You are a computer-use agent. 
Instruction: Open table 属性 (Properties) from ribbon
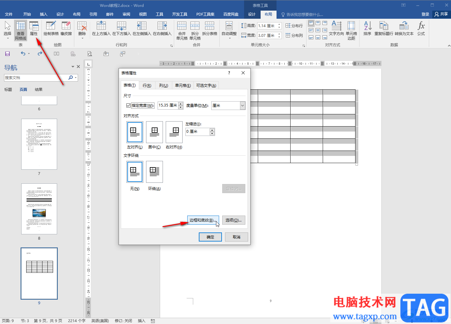(x=34, y=28)
